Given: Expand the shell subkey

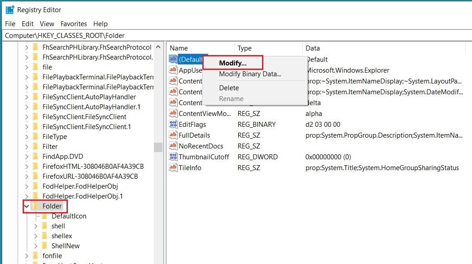Looking at the screenshot, I should click(x=35, y=226).
